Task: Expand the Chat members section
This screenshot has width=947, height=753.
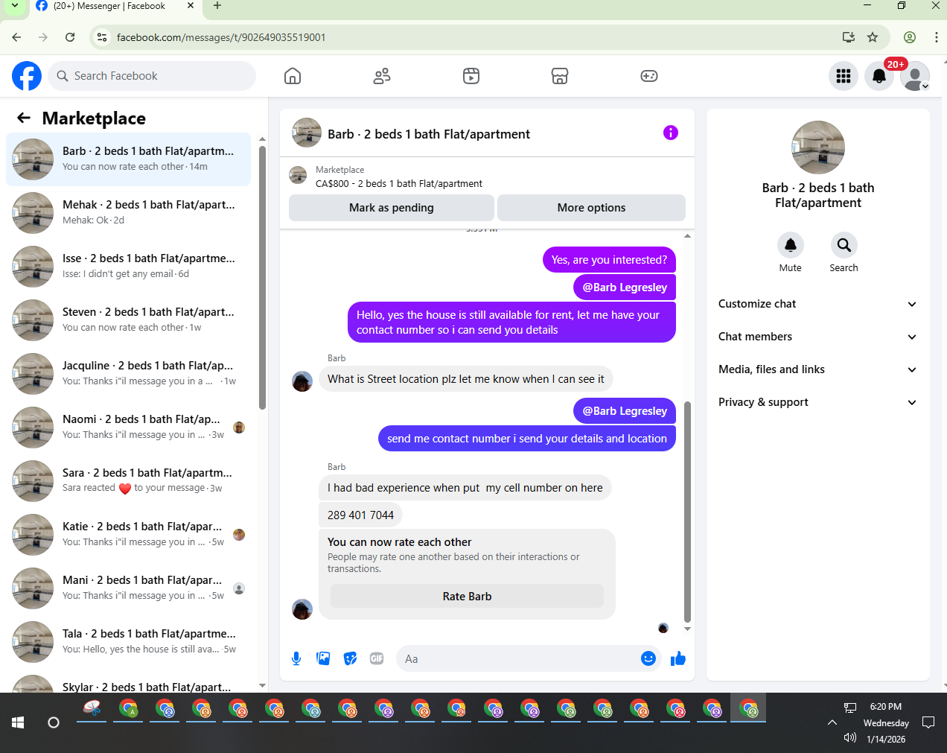Action: click(x=817, y=337)
